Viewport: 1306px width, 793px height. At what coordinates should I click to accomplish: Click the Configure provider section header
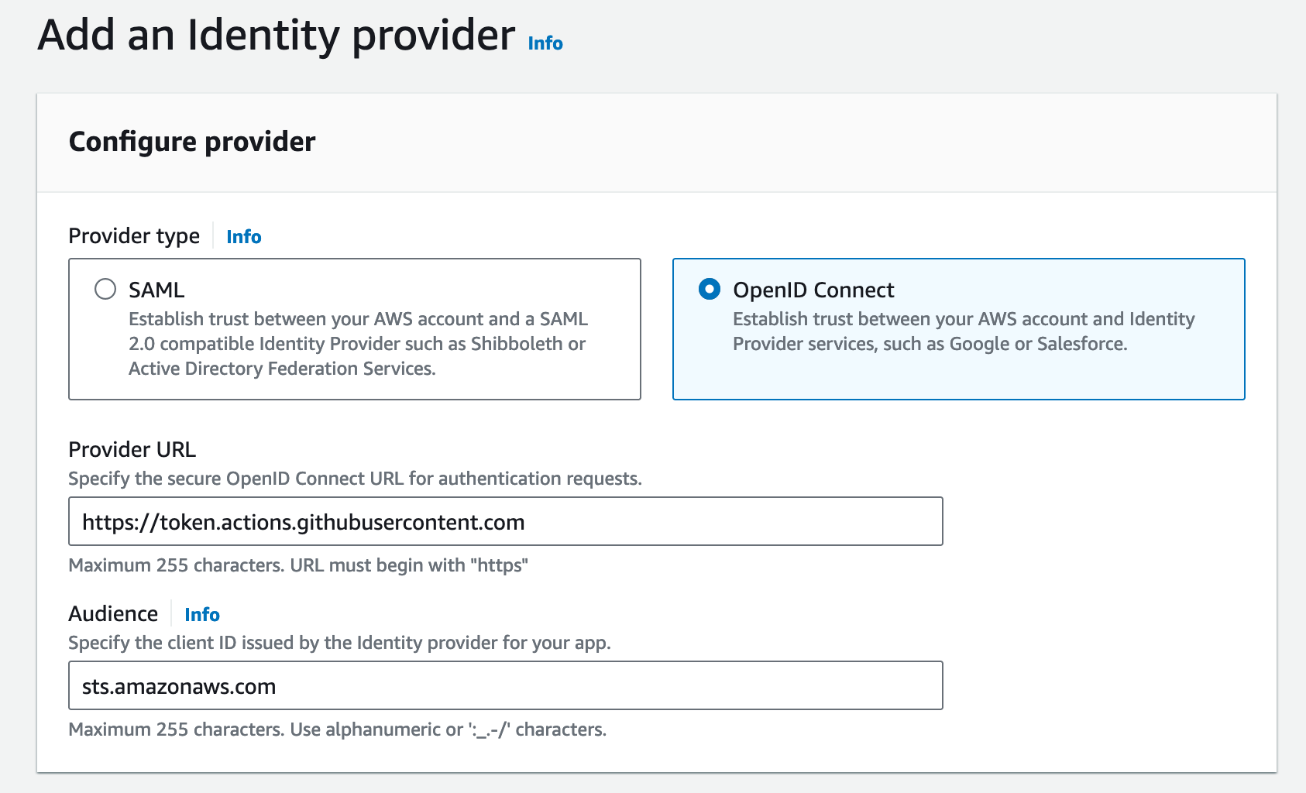[191, 141]
